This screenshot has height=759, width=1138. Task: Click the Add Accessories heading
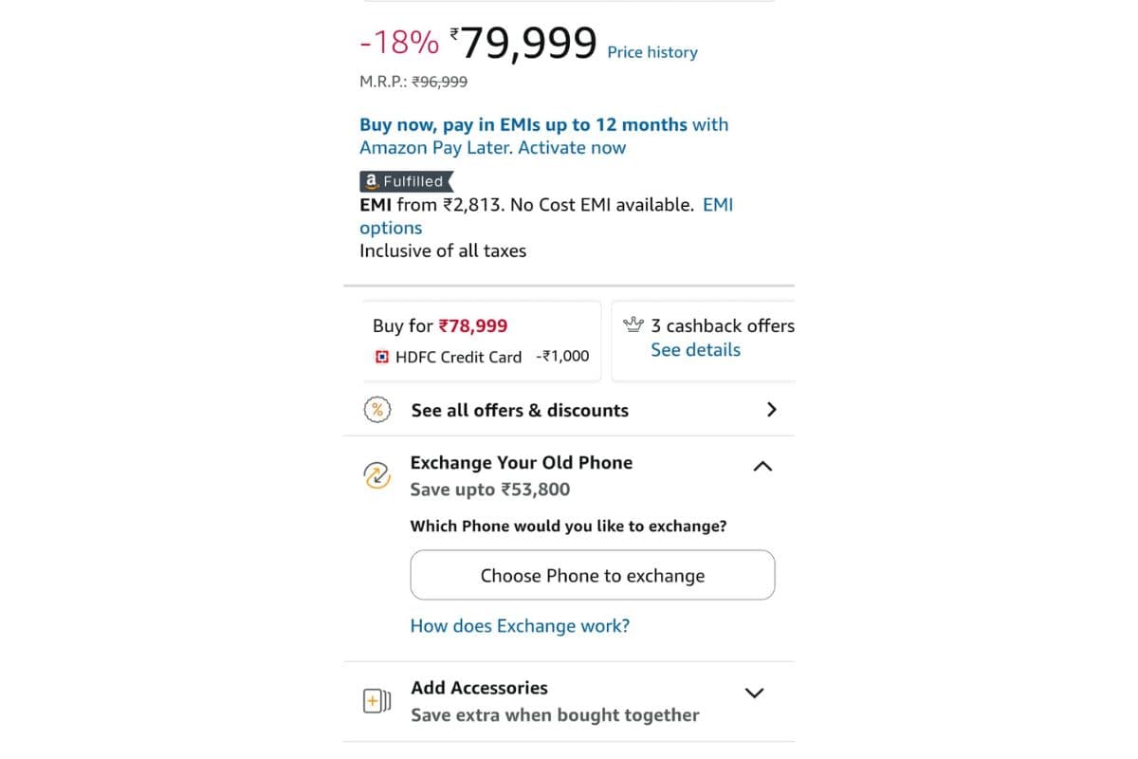pos(479,688)
